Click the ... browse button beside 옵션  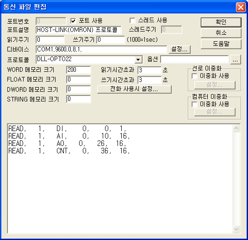(236, 60)
